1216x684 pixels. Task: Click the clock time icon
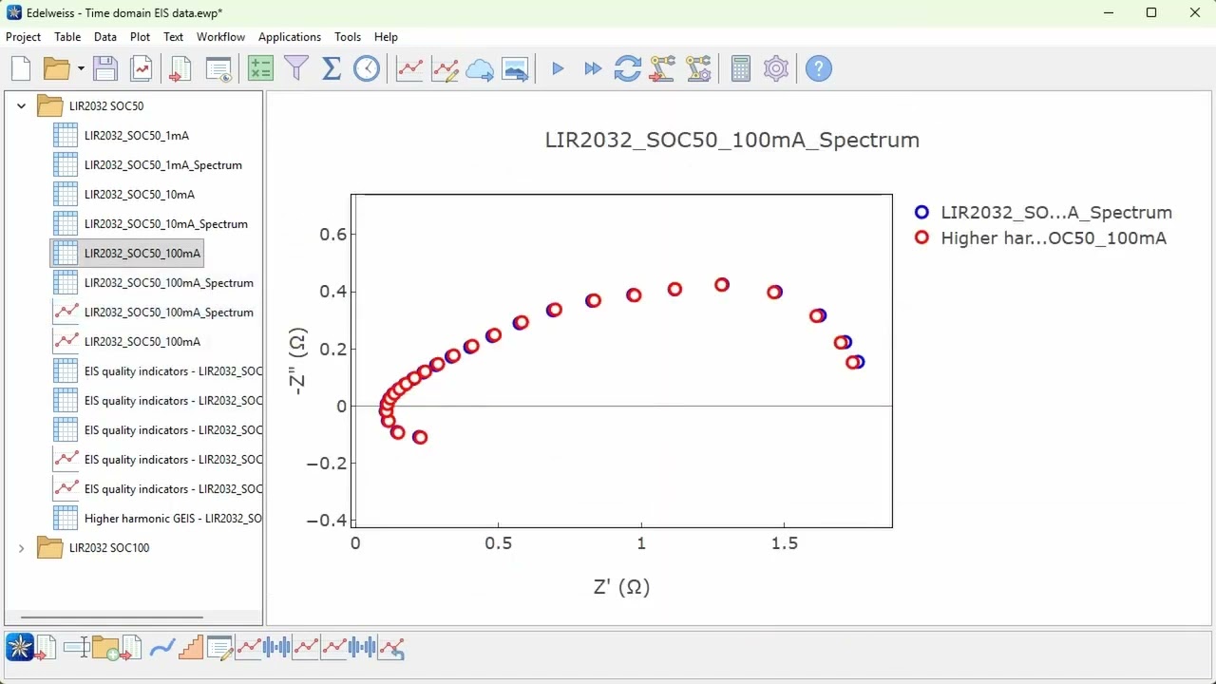(367, 68)
